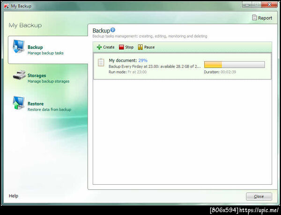The image size is (281, 215).
Task: Click the Backup Every Firday description line
Action: coord(155,66)
